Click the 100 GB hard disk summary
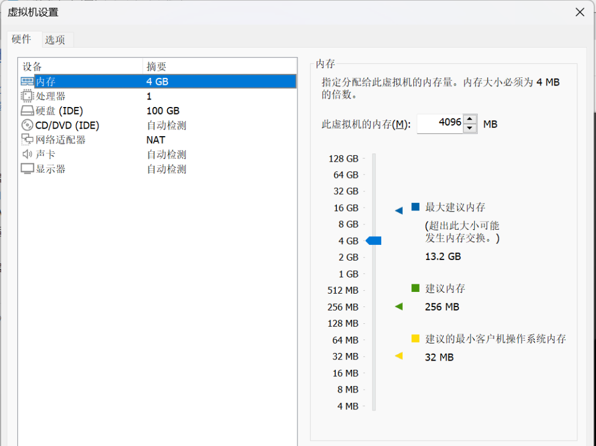Image resolution: width=596 pixels, height=446 pixels. tap(163, 111)
